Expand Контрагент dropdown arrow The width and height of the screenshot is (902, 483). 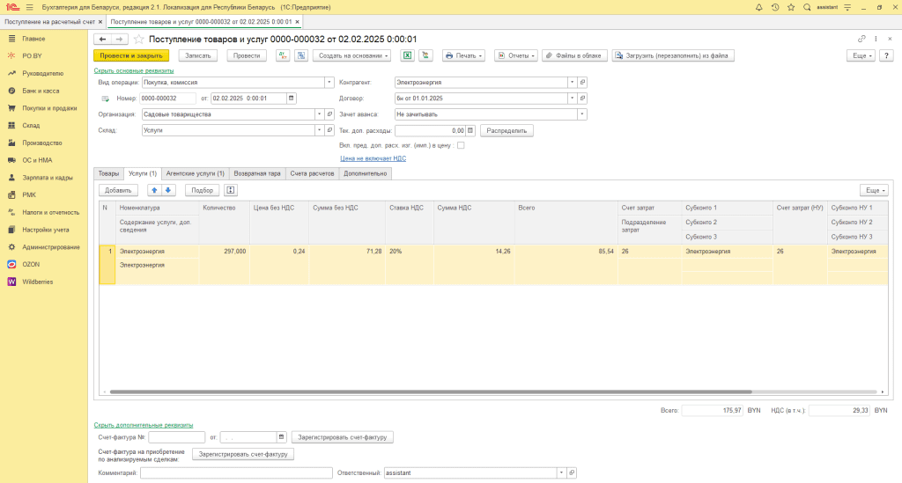(x=572, y=82)
